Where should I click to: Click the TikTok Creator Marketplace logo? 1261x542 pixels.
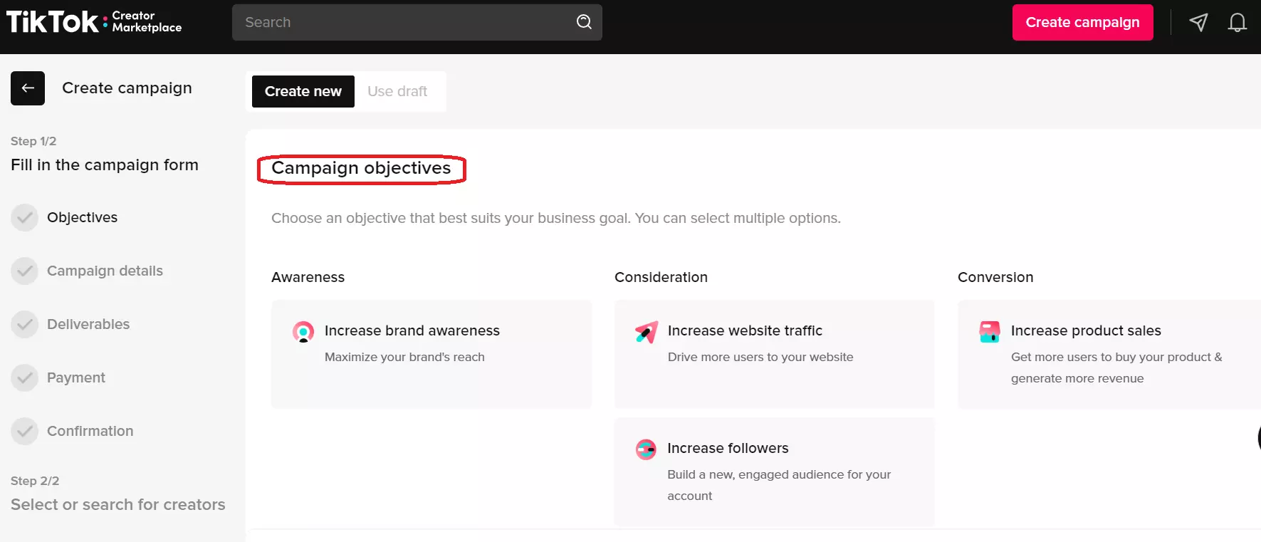pos(94,22)
